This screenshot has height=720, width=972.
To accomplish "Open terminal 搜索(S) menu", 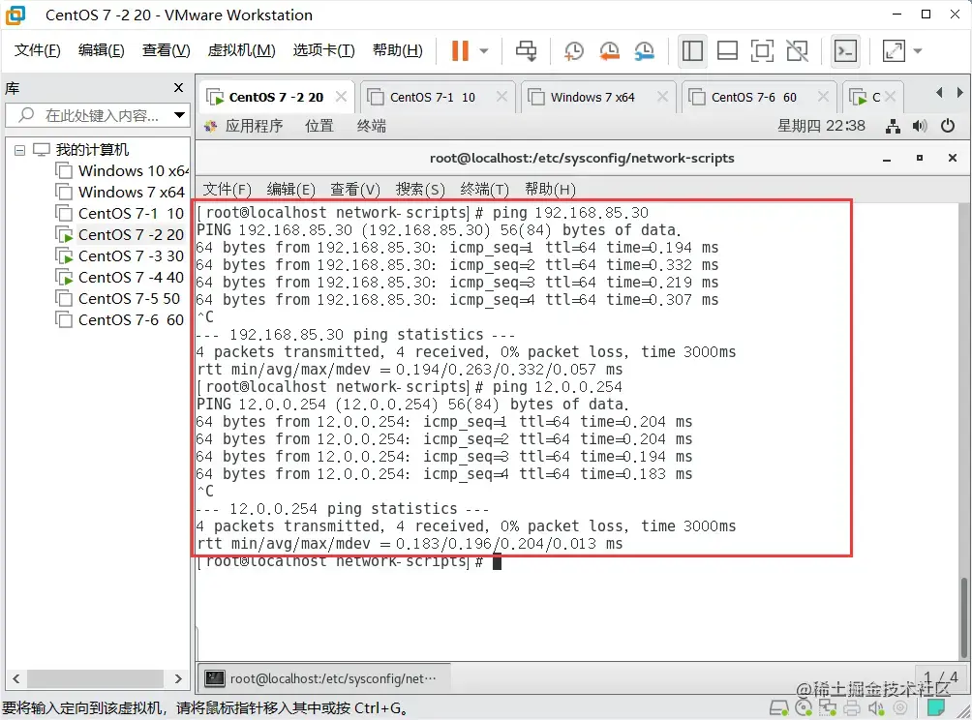I will (420, 189).
